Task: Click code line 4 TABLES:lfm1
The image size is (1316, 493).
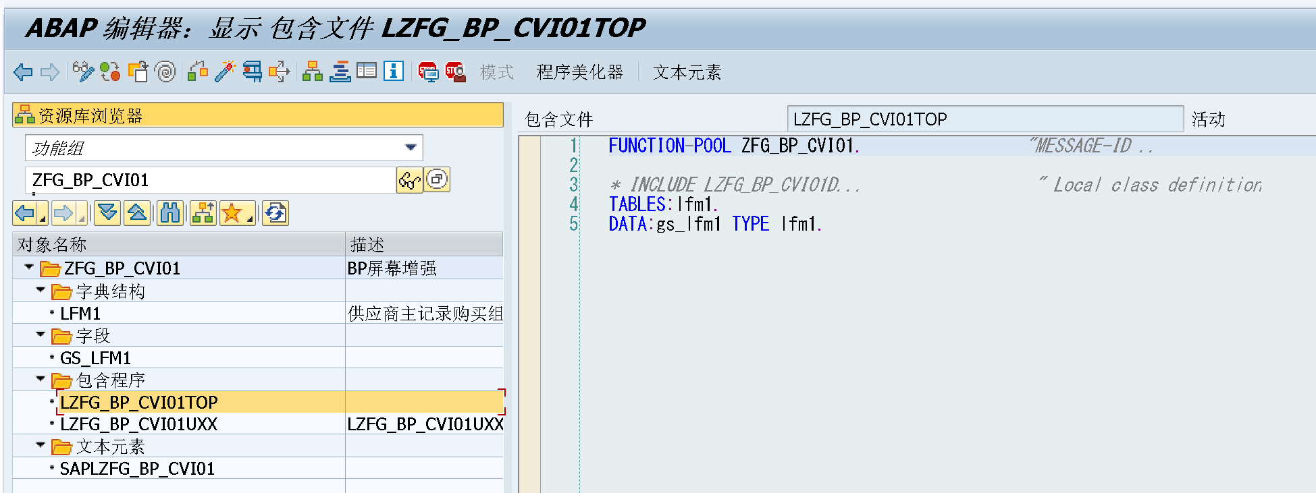Action: [663, 204]
